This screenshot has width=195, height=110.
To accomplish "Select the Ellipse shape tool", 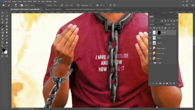I will click(x=2, y=42).
